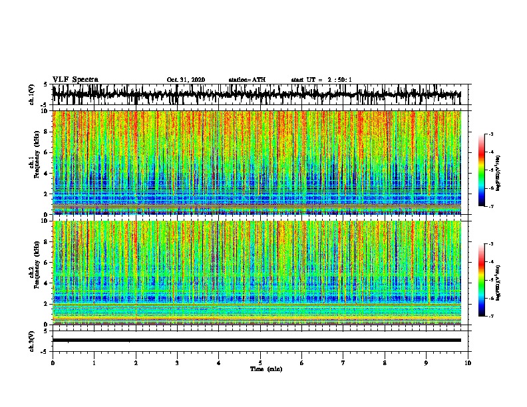Click time axis tick label "8"

pyautogui.click(x=385, y=363)
